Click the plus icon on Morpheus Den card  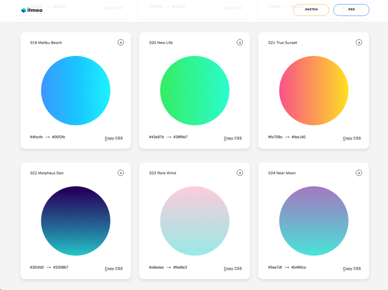[x=121, y=173]
